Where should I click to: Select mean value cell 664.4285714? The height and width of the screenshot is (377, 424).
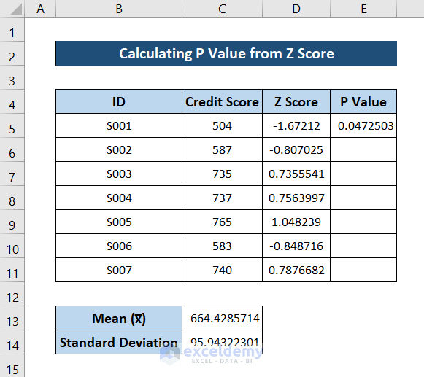click(x=222, y=318)
